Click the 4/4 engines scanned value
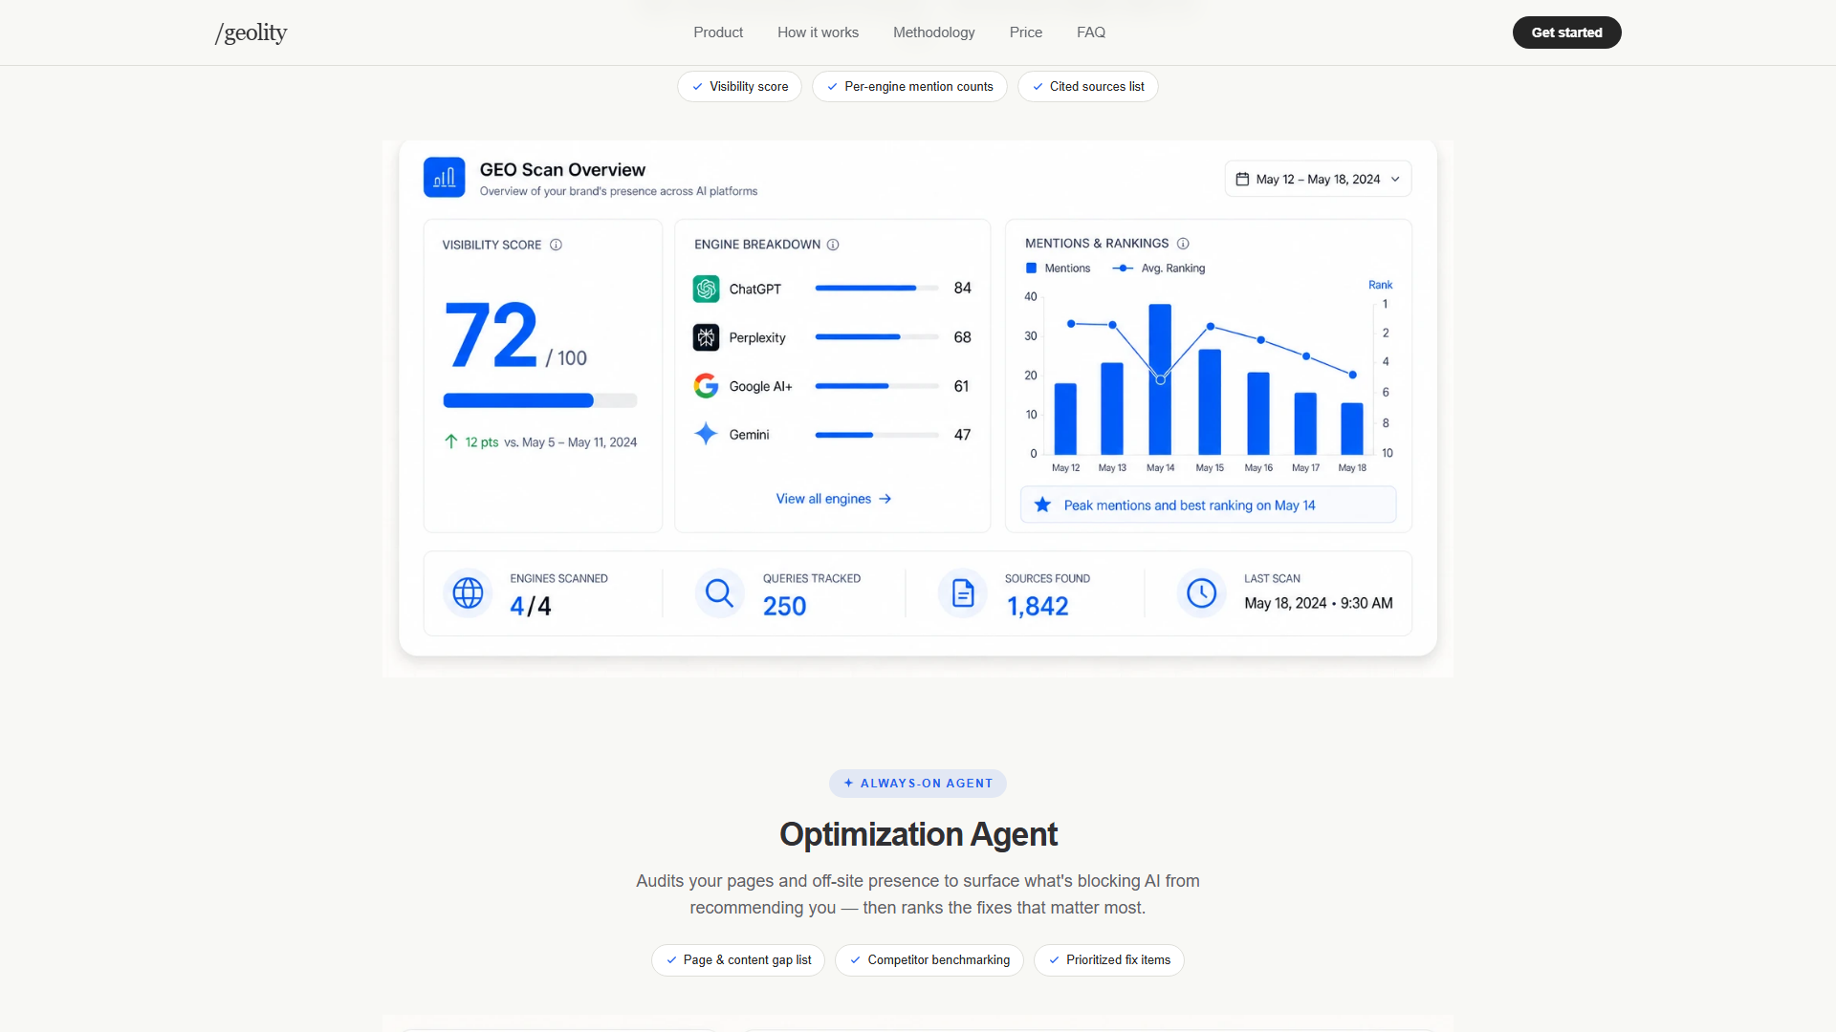 point(531,606)
